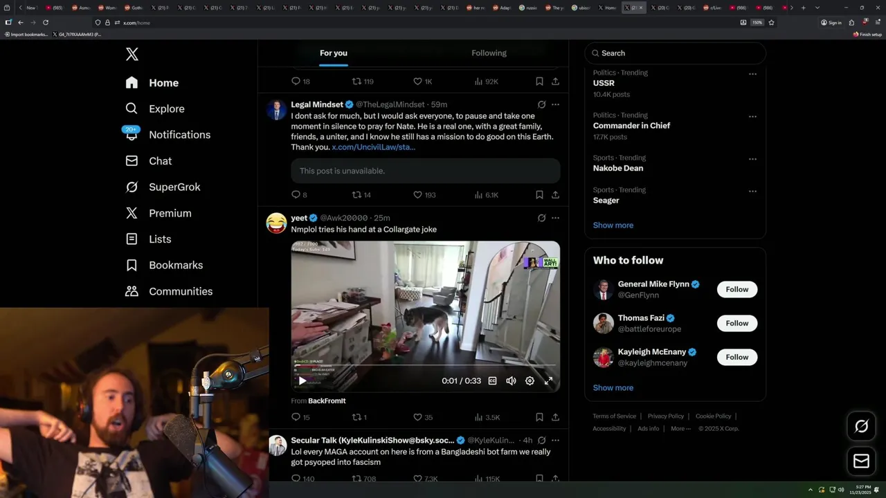886x498 pixels.
Task: Play the yeet video
Action: [x=302, y=380]
